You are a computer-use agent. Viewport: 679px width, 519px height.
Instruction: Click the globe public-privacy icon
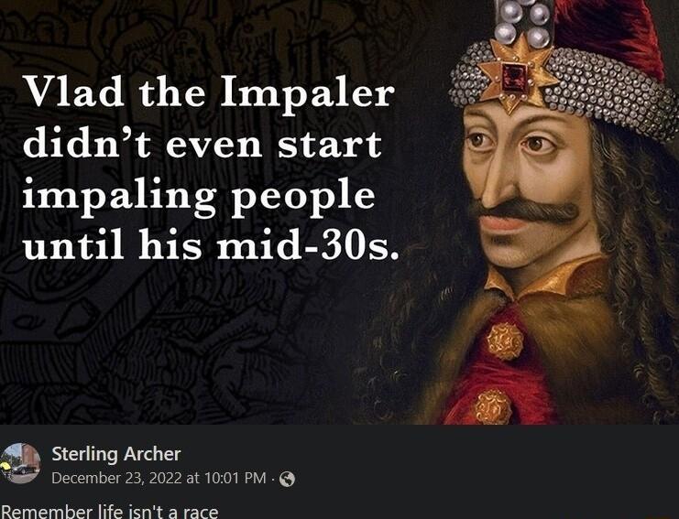tap(287, 479)
